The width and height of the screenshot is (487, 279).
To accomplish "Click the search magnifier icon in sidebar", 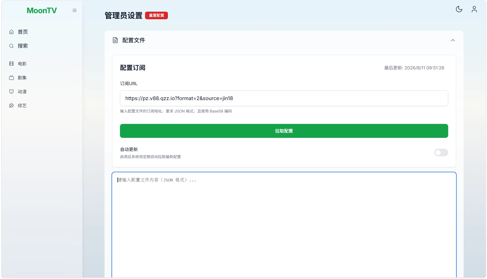I will point(11,46).
